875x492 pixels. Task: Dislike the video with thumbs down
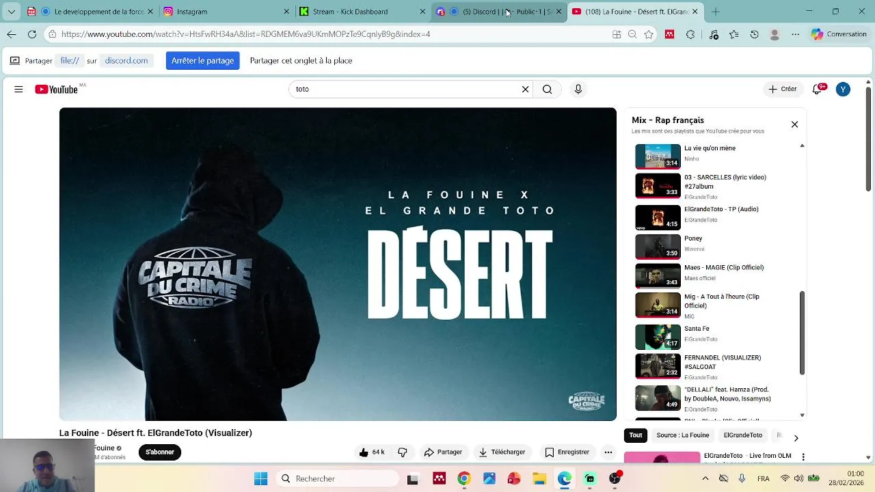coord(403,452)
